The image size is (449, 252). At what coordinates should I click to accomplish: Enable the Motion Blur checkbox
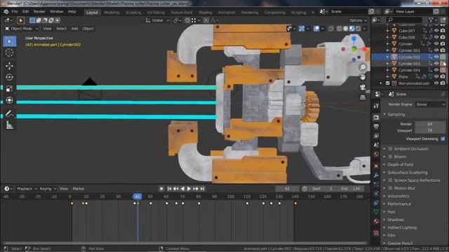(x=390, y=188)
